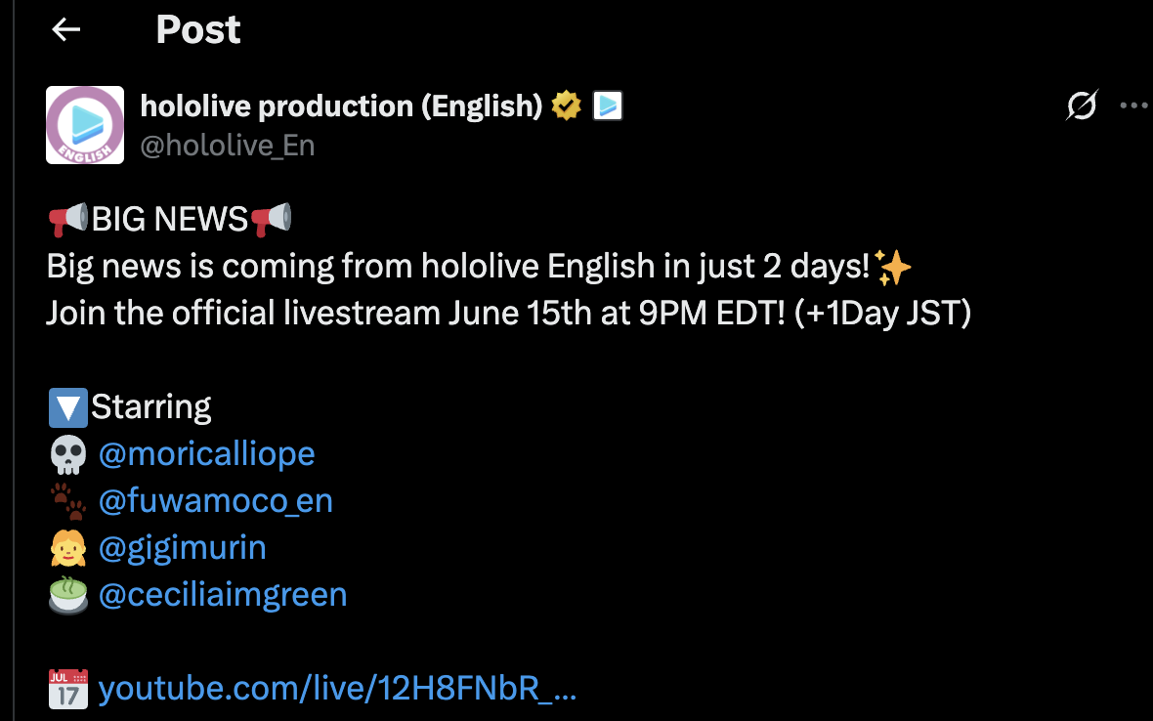The width and height of the screenshot is (1153, 721).
Task: Open the @gigimurin mention
Action: pyautogui.click(x=183, y=547)
